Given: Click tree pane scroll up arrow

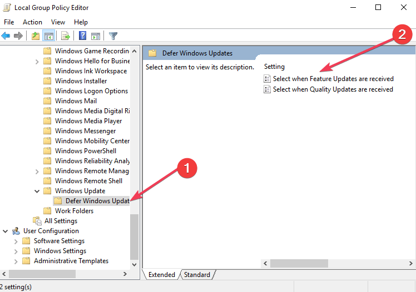Looking at the screenshot, I should click(134, 51).
